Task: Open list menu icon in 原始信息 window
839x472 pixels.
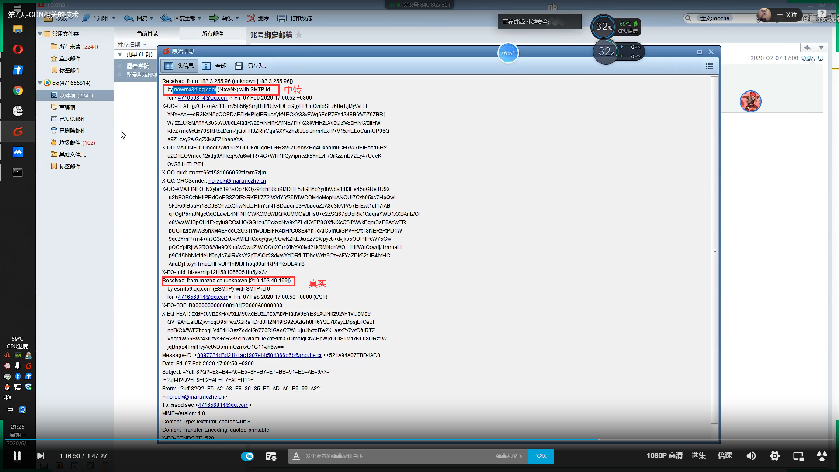Action: [x=710, y=66]
